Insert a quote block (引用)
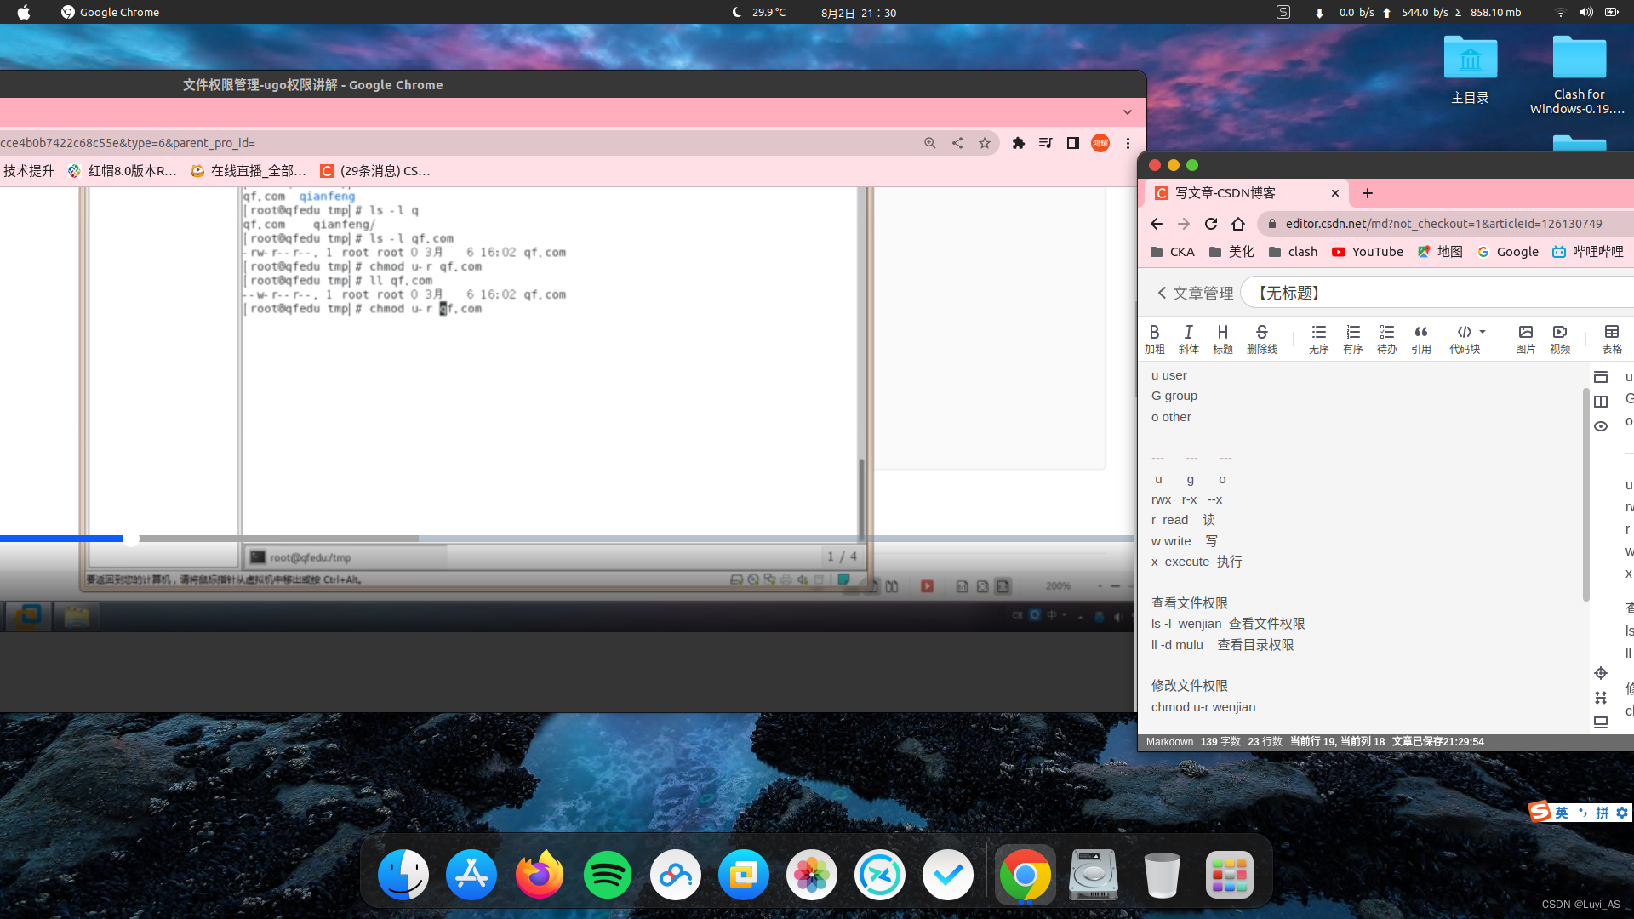The image size is (1634, 919). tap(1420, 339)
